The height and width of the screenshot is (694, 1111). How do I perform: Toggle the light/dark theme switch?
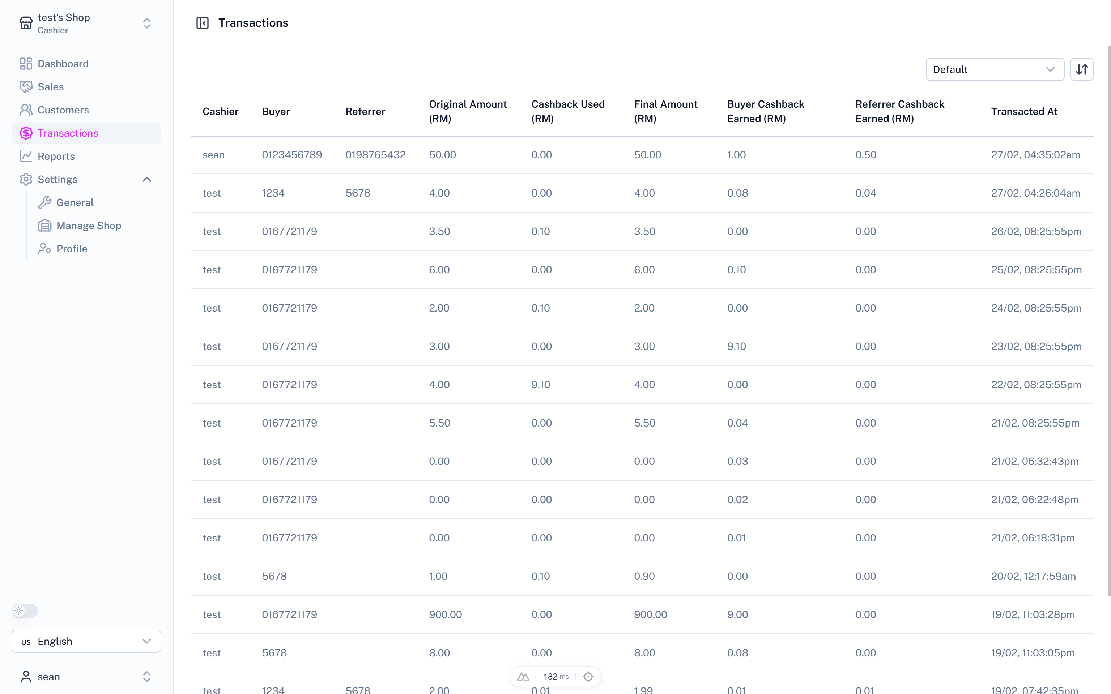point(25,611)
